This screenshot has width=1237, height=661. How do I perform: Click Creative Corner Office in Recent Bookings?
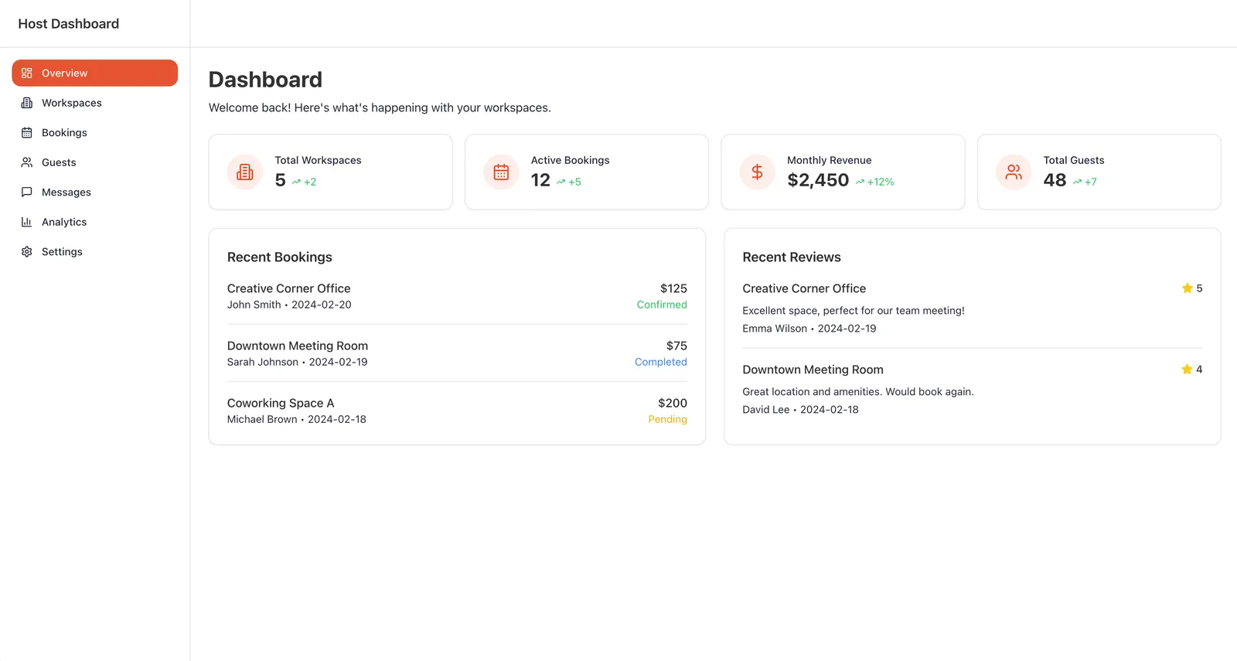tap(288, 288)
